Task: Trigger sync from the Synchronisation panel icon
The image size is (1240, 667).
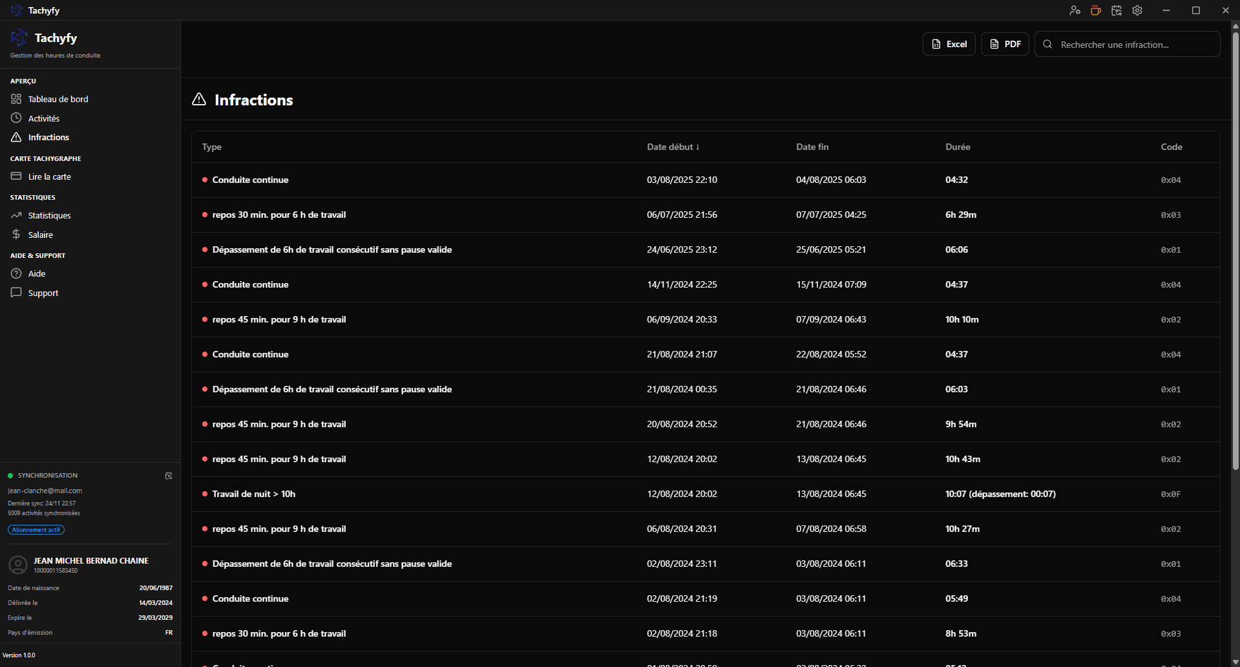Action: click(x=168, y=476)
